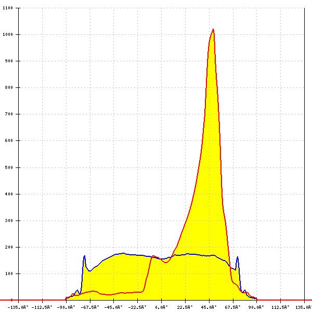Image resolution: width=312 pixels, height=312 pixels.
Task: Click the 900 y-axis label
Action: (9, 61)
